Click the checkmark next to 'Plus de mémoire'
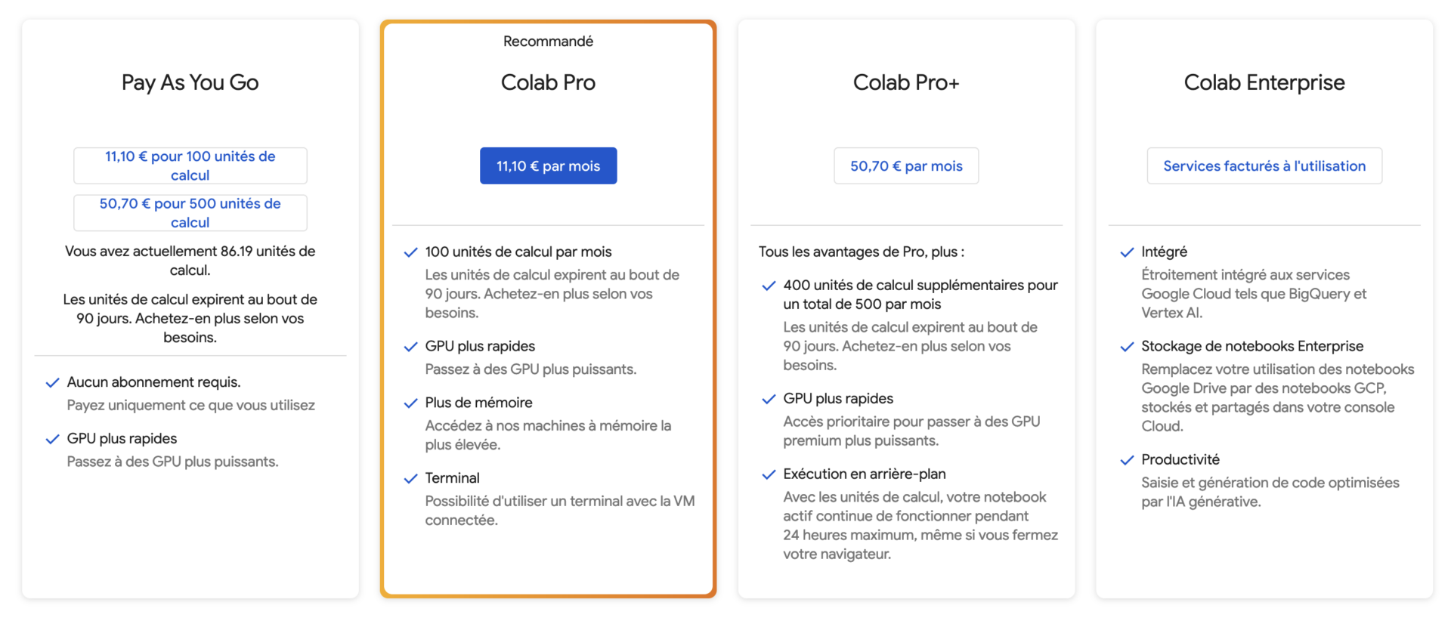 click(x=410, y=403)
